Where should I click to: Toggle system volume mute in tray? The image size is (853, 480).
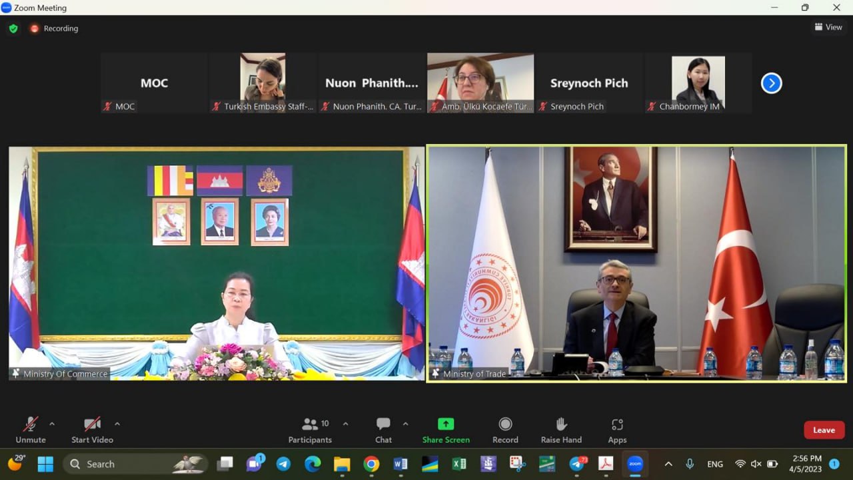[x=756, y=464]
